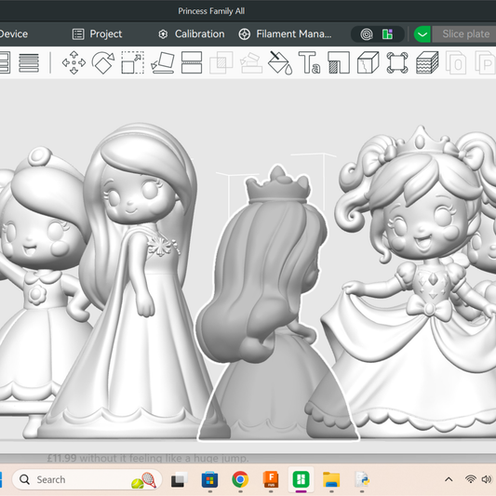The image size is (496, 496).
Task: Expand the green slice options dropdown
Action: click(x=422, y=34)
